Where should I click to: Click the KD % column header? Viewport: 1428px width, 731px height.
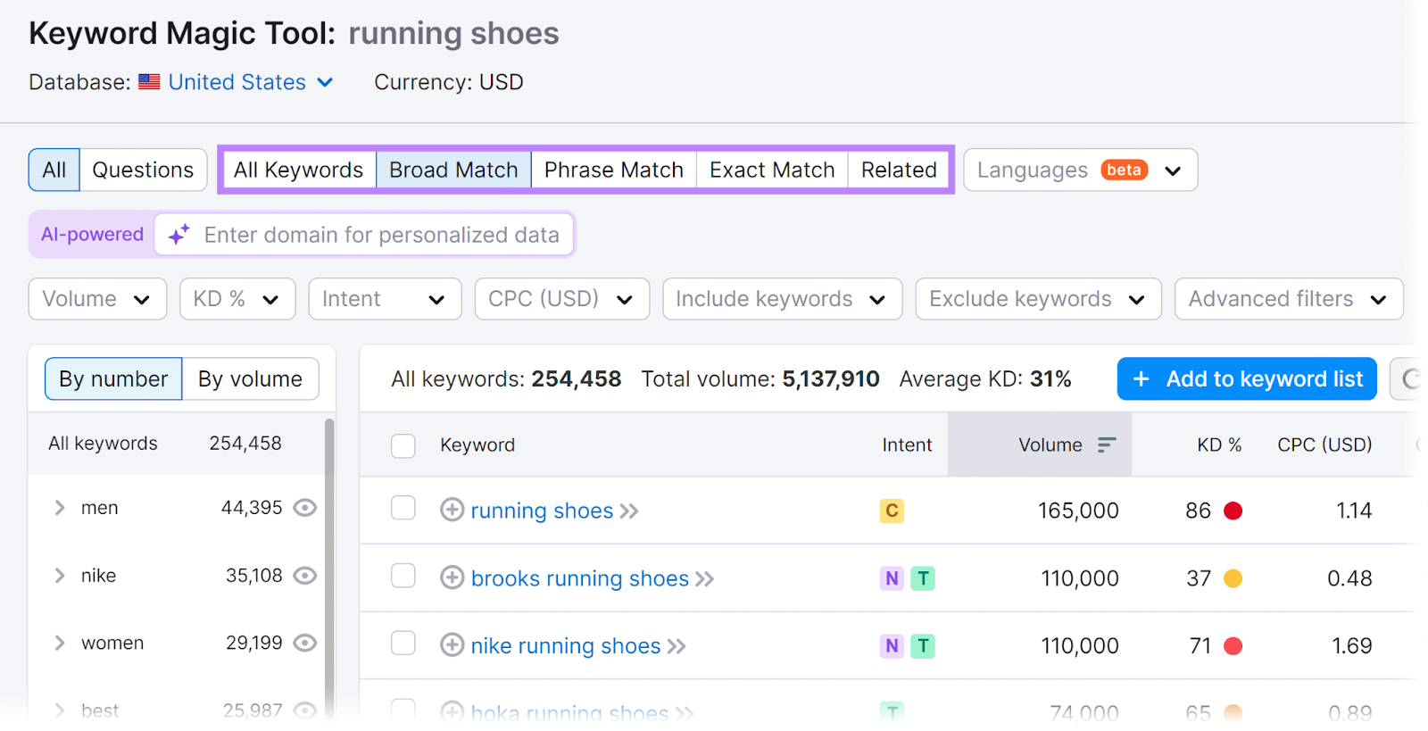click(x=1219, y=444)
